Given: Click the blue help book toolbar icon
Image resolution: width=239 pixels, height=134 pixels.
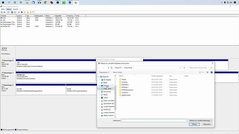Looking at the screenshot, I should (12, 12).
